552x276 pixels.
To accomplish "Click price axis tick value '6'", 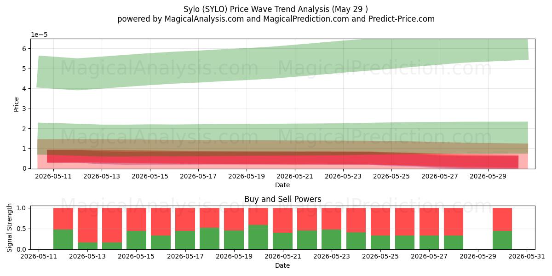I will click(25, 49).
